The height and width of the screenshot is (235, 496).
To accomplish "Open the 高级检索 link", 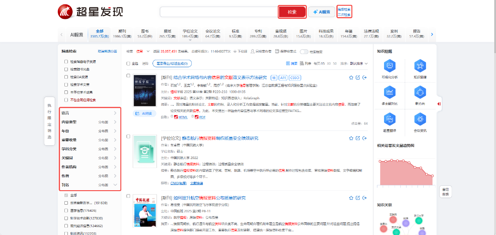I will click(x=344, y=9).
